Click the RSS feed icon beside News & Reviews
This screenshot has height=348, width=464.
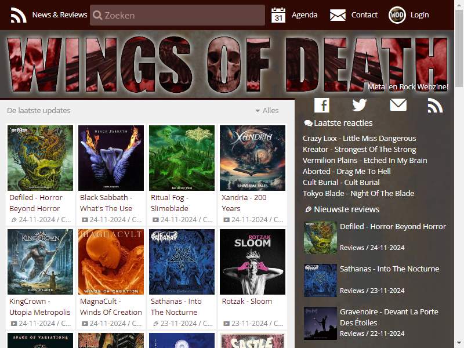[19, 15]
